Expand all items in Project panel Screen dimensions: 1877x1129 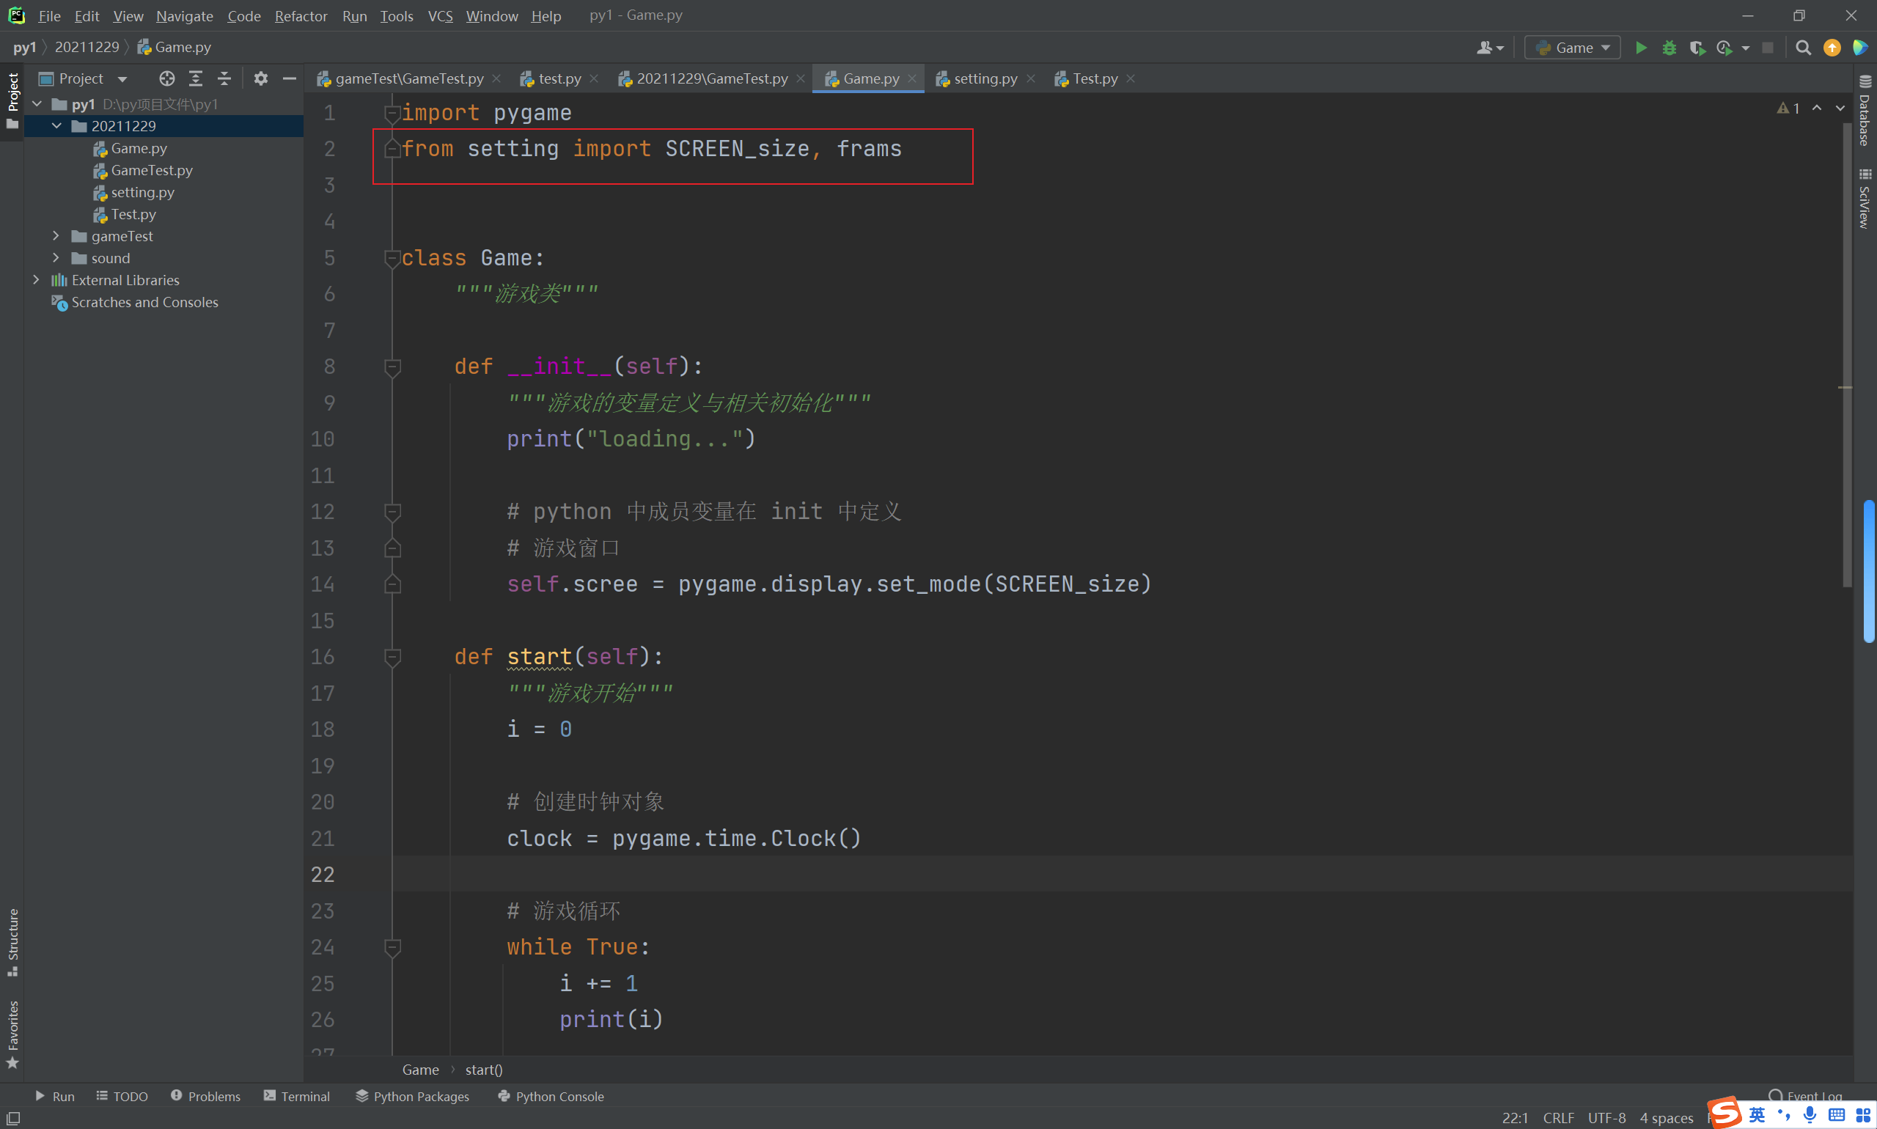coord(196,78)
